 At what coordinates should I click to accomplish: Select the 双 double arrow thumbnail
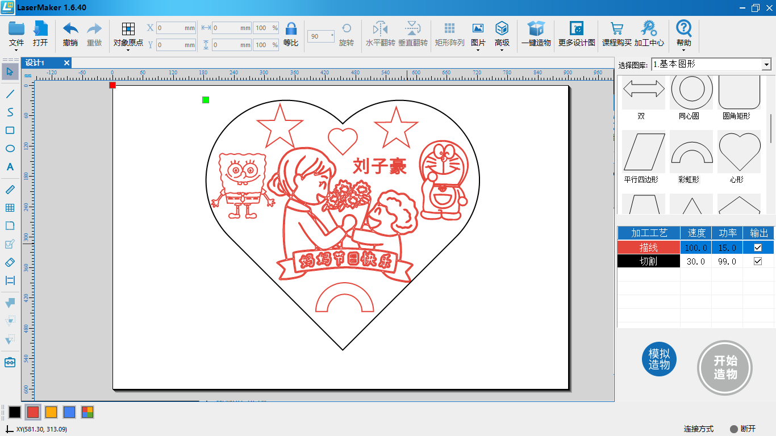pos(644,92)
